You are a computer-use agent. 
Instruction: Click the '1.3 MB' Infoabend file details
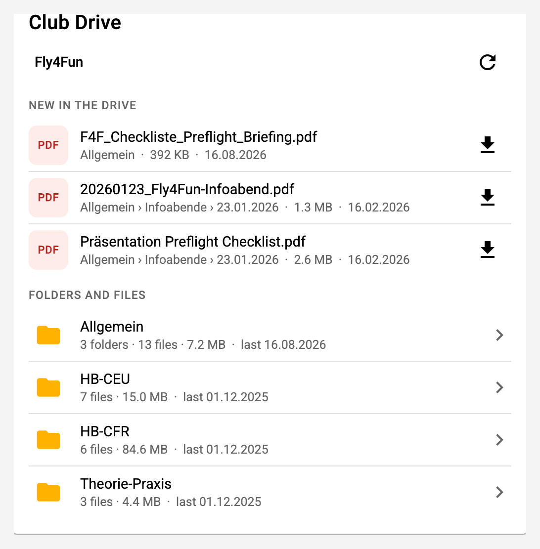(245, 207)
